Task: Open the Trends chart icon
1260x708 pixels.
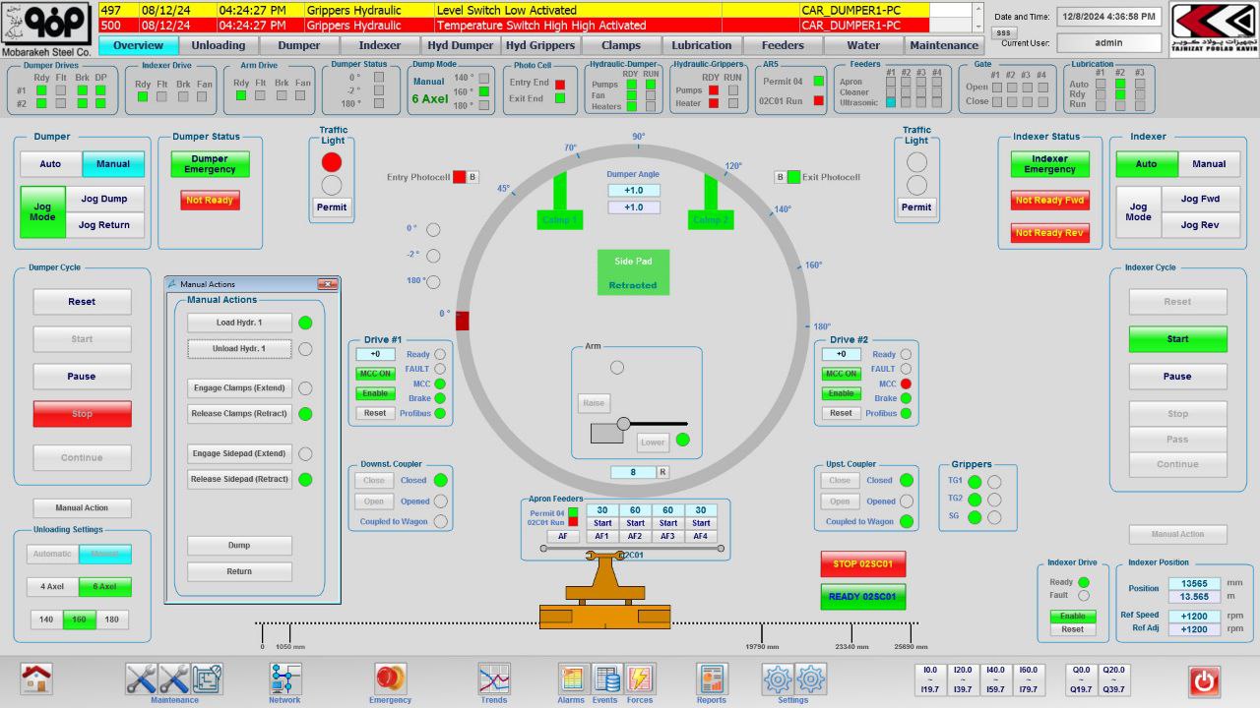Action: point(494,678)
